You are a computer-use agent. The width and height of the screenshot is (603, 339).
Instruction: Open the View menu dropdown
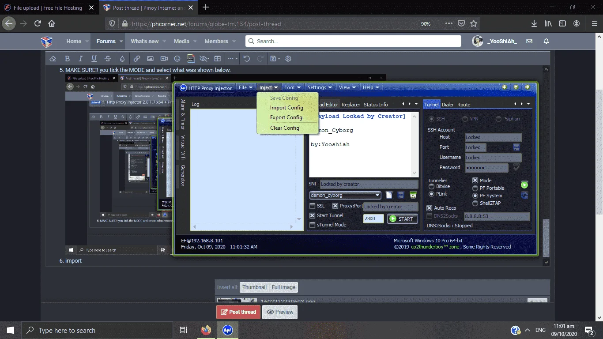click(x=347, y=87)
